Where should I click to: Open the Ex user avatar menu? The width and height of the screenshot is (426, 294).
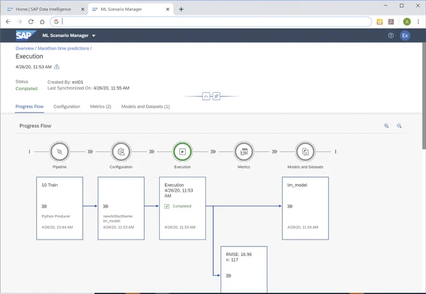405,35
